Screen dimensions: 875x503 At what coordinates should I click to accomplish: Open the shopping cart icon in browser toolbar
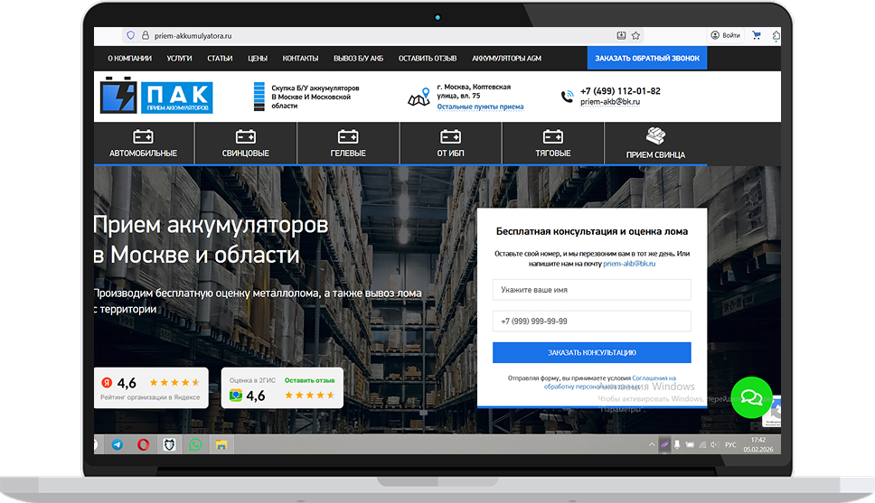(757, 35)
